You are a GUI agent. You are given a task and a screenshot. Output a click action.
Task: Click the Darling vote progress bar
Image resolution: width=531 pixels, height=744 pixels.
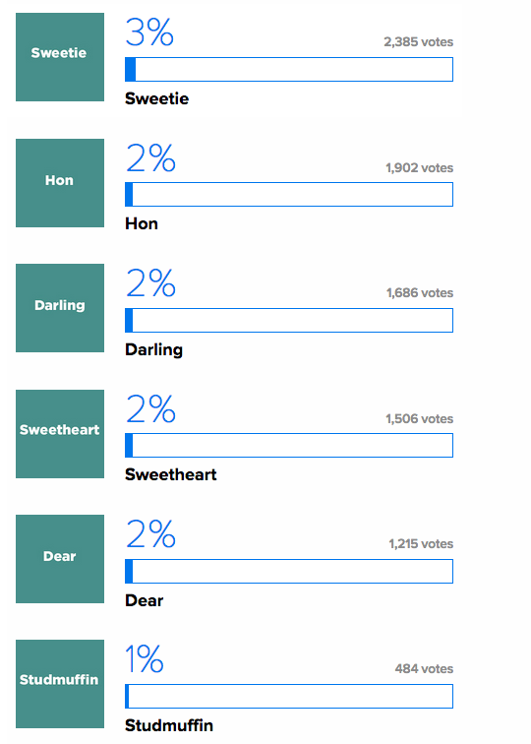[x=289, y=320]
